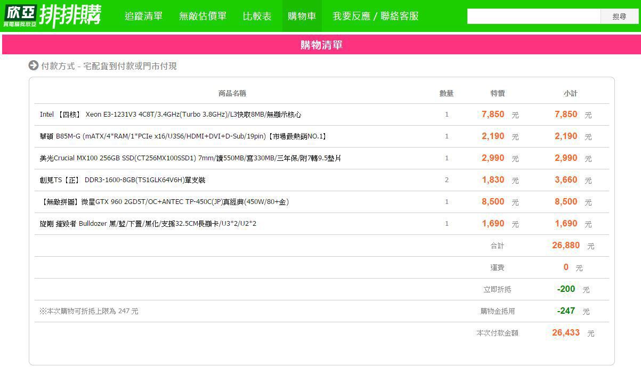Click the 數量 column header
Screen dimensions: 641x367
tap(447, 93)
